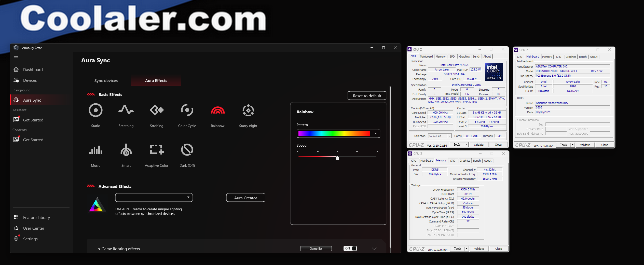Image resolution: width=644 pixels, height=265 pixels.
Task: Select the Color Cycle effect icon
Action: coord(187,110)
